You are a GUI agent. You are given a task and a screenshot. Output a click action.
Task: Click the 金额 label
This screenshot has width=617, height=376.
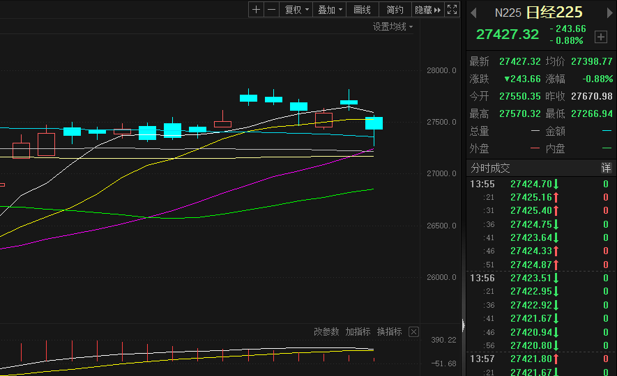click(x=555, y=131)
